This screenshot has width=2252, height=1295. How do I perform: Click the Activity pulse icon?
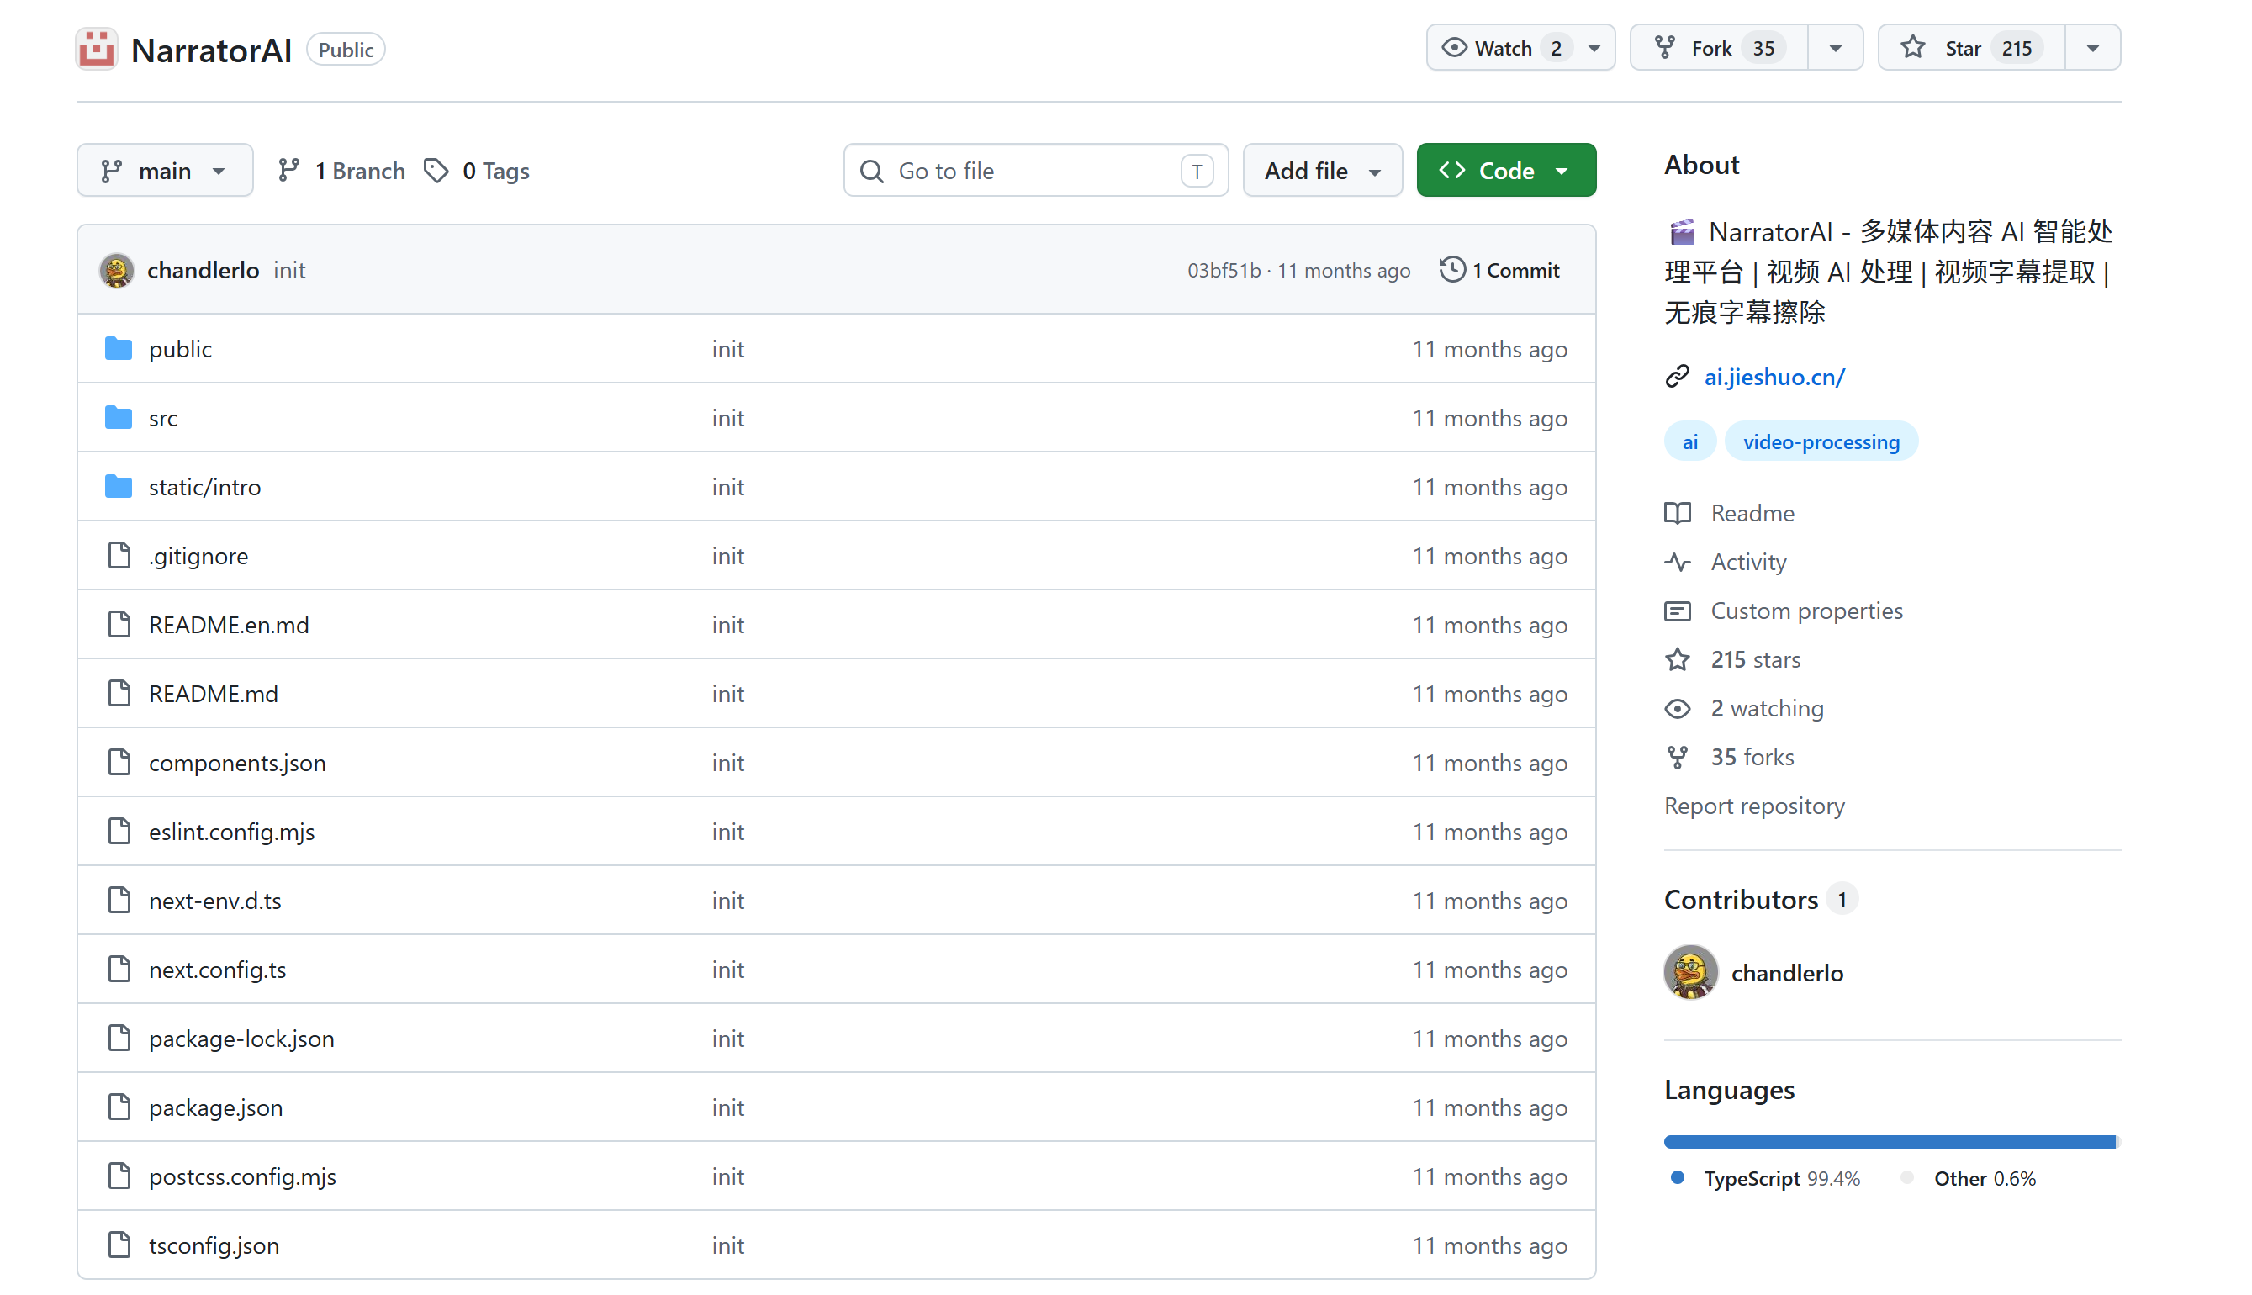coord(1678,562)
